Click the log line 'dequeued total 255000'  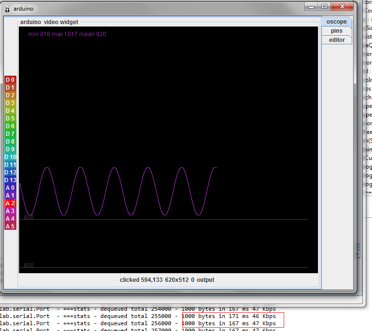point(138,316)
